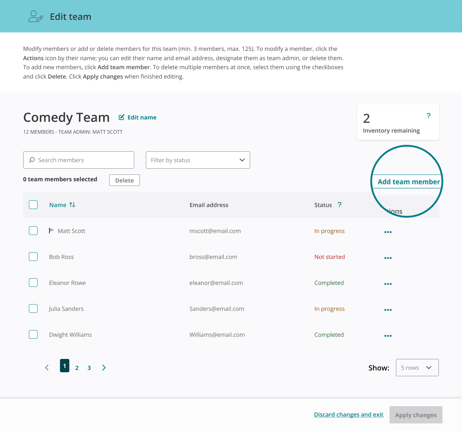This screenshot has width=462, height=431.
Task: Jump to page 3 of members
Action: (89, 368)
